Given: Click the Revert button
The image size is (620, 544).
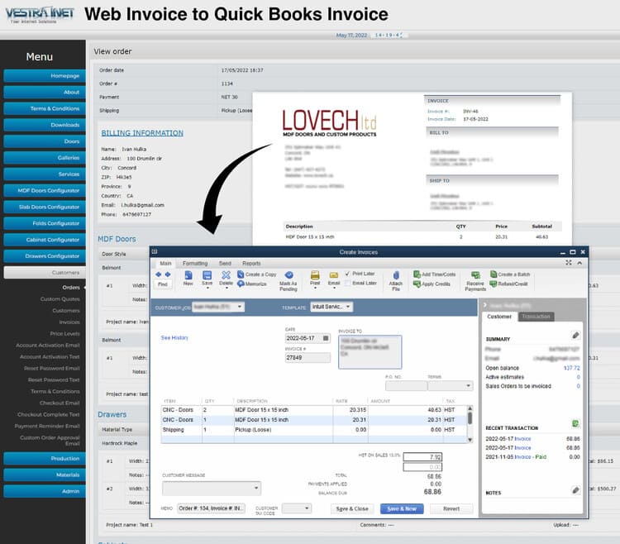Looking at the screenshot, I should tap(451, 508).
